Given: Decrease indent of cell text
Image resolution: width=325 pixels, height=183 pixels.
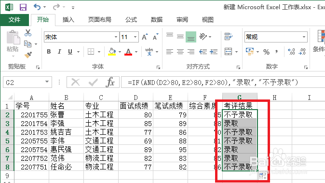Looking at the screenshot, I should 203,52.
